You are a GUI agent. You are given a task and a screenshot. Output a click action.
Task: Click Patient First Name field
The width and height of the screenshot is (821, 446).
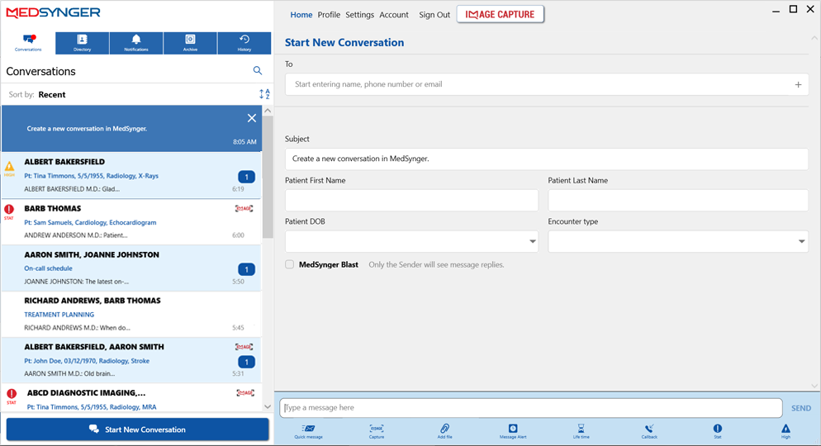(411, 201)
